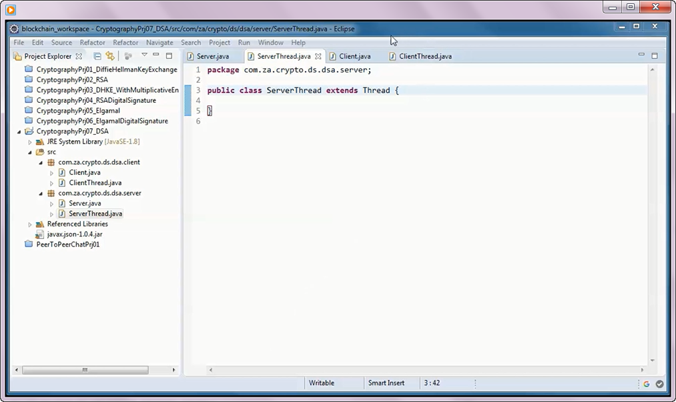Select Server.java in Project Explorer
676x402 pixels.
(x=85, y=203)
